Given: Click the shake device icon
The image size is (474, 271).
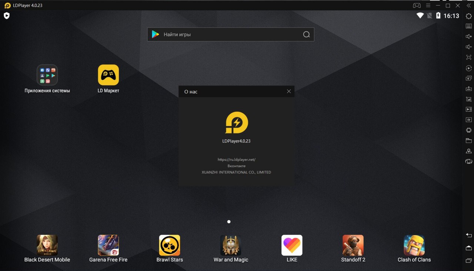Looking at the screenshot, I should [468, 130].
